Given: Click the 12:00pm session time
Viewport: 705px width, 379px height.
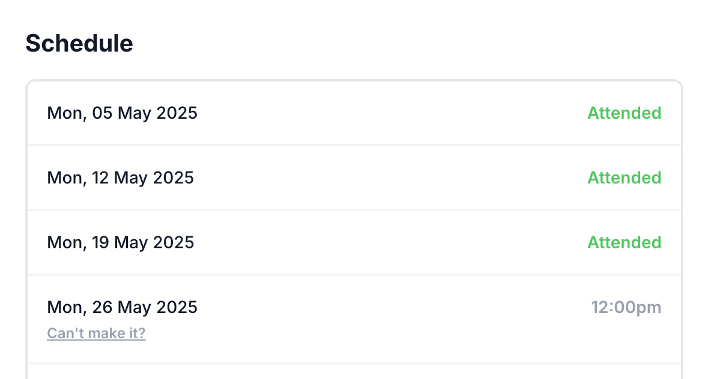Looking at the screenshot, I should pyautogui.click(x=626, y=308).
